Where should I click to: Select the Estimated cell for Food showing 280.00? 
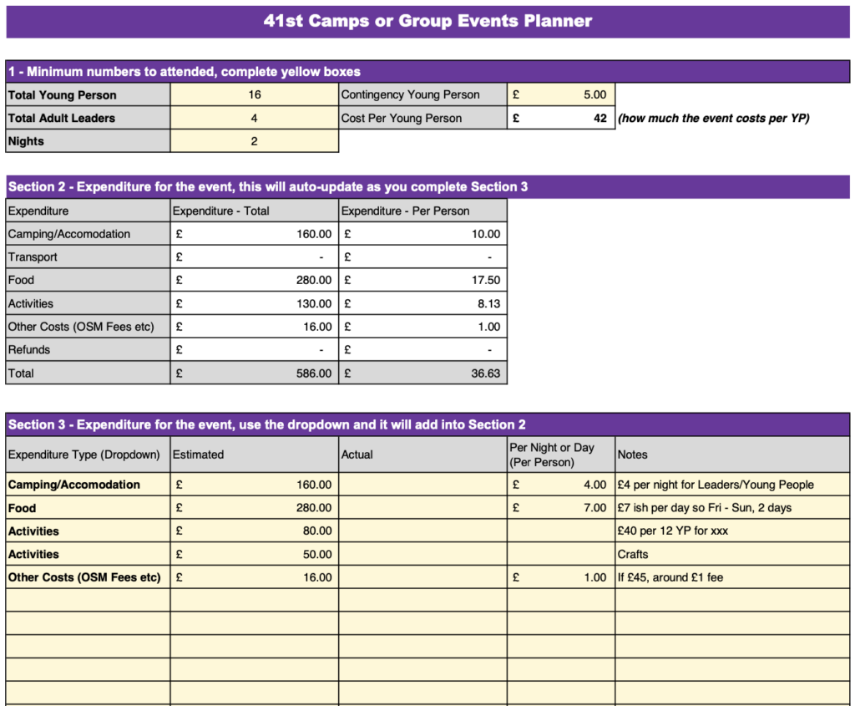click(253, 508)
